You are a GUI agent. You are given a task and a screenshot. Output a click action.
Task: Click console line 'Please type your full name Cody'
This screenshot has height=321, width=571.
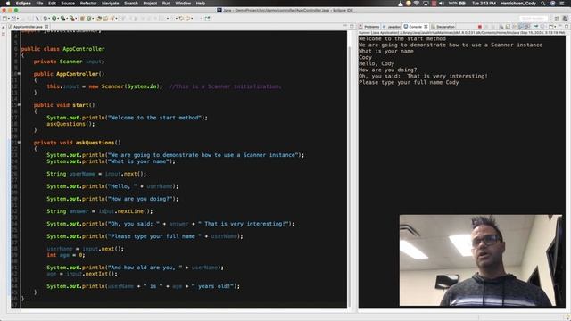click(x=409, y=83)
